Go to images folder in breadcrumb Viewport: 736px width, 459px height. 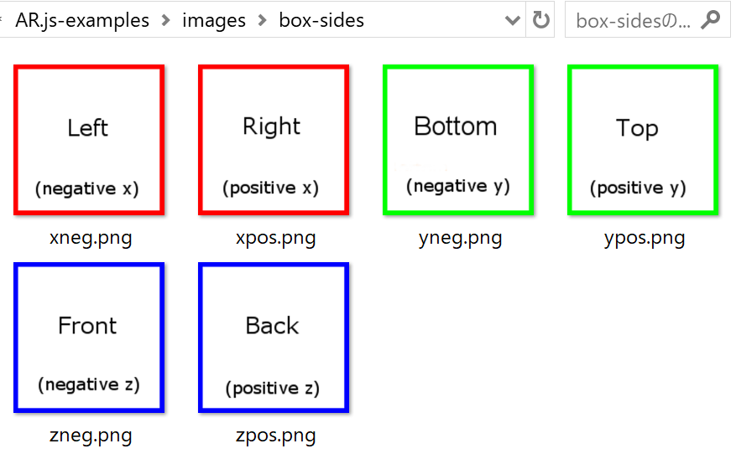point(214,20)
